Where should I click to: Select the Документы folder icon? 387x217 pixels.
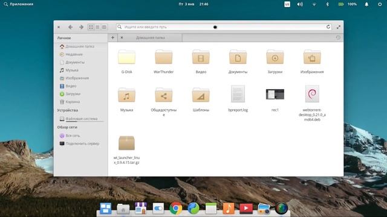[238, 57]
